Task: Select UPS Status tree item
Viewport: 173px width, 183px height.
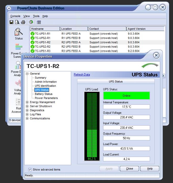Action: [42, 90]
